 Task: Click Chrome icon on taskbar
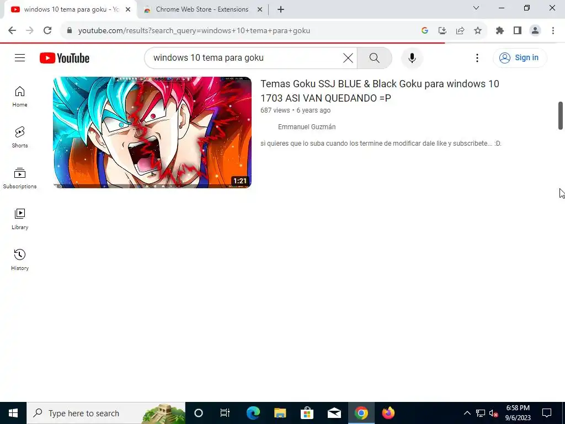[x=361, y=413]
